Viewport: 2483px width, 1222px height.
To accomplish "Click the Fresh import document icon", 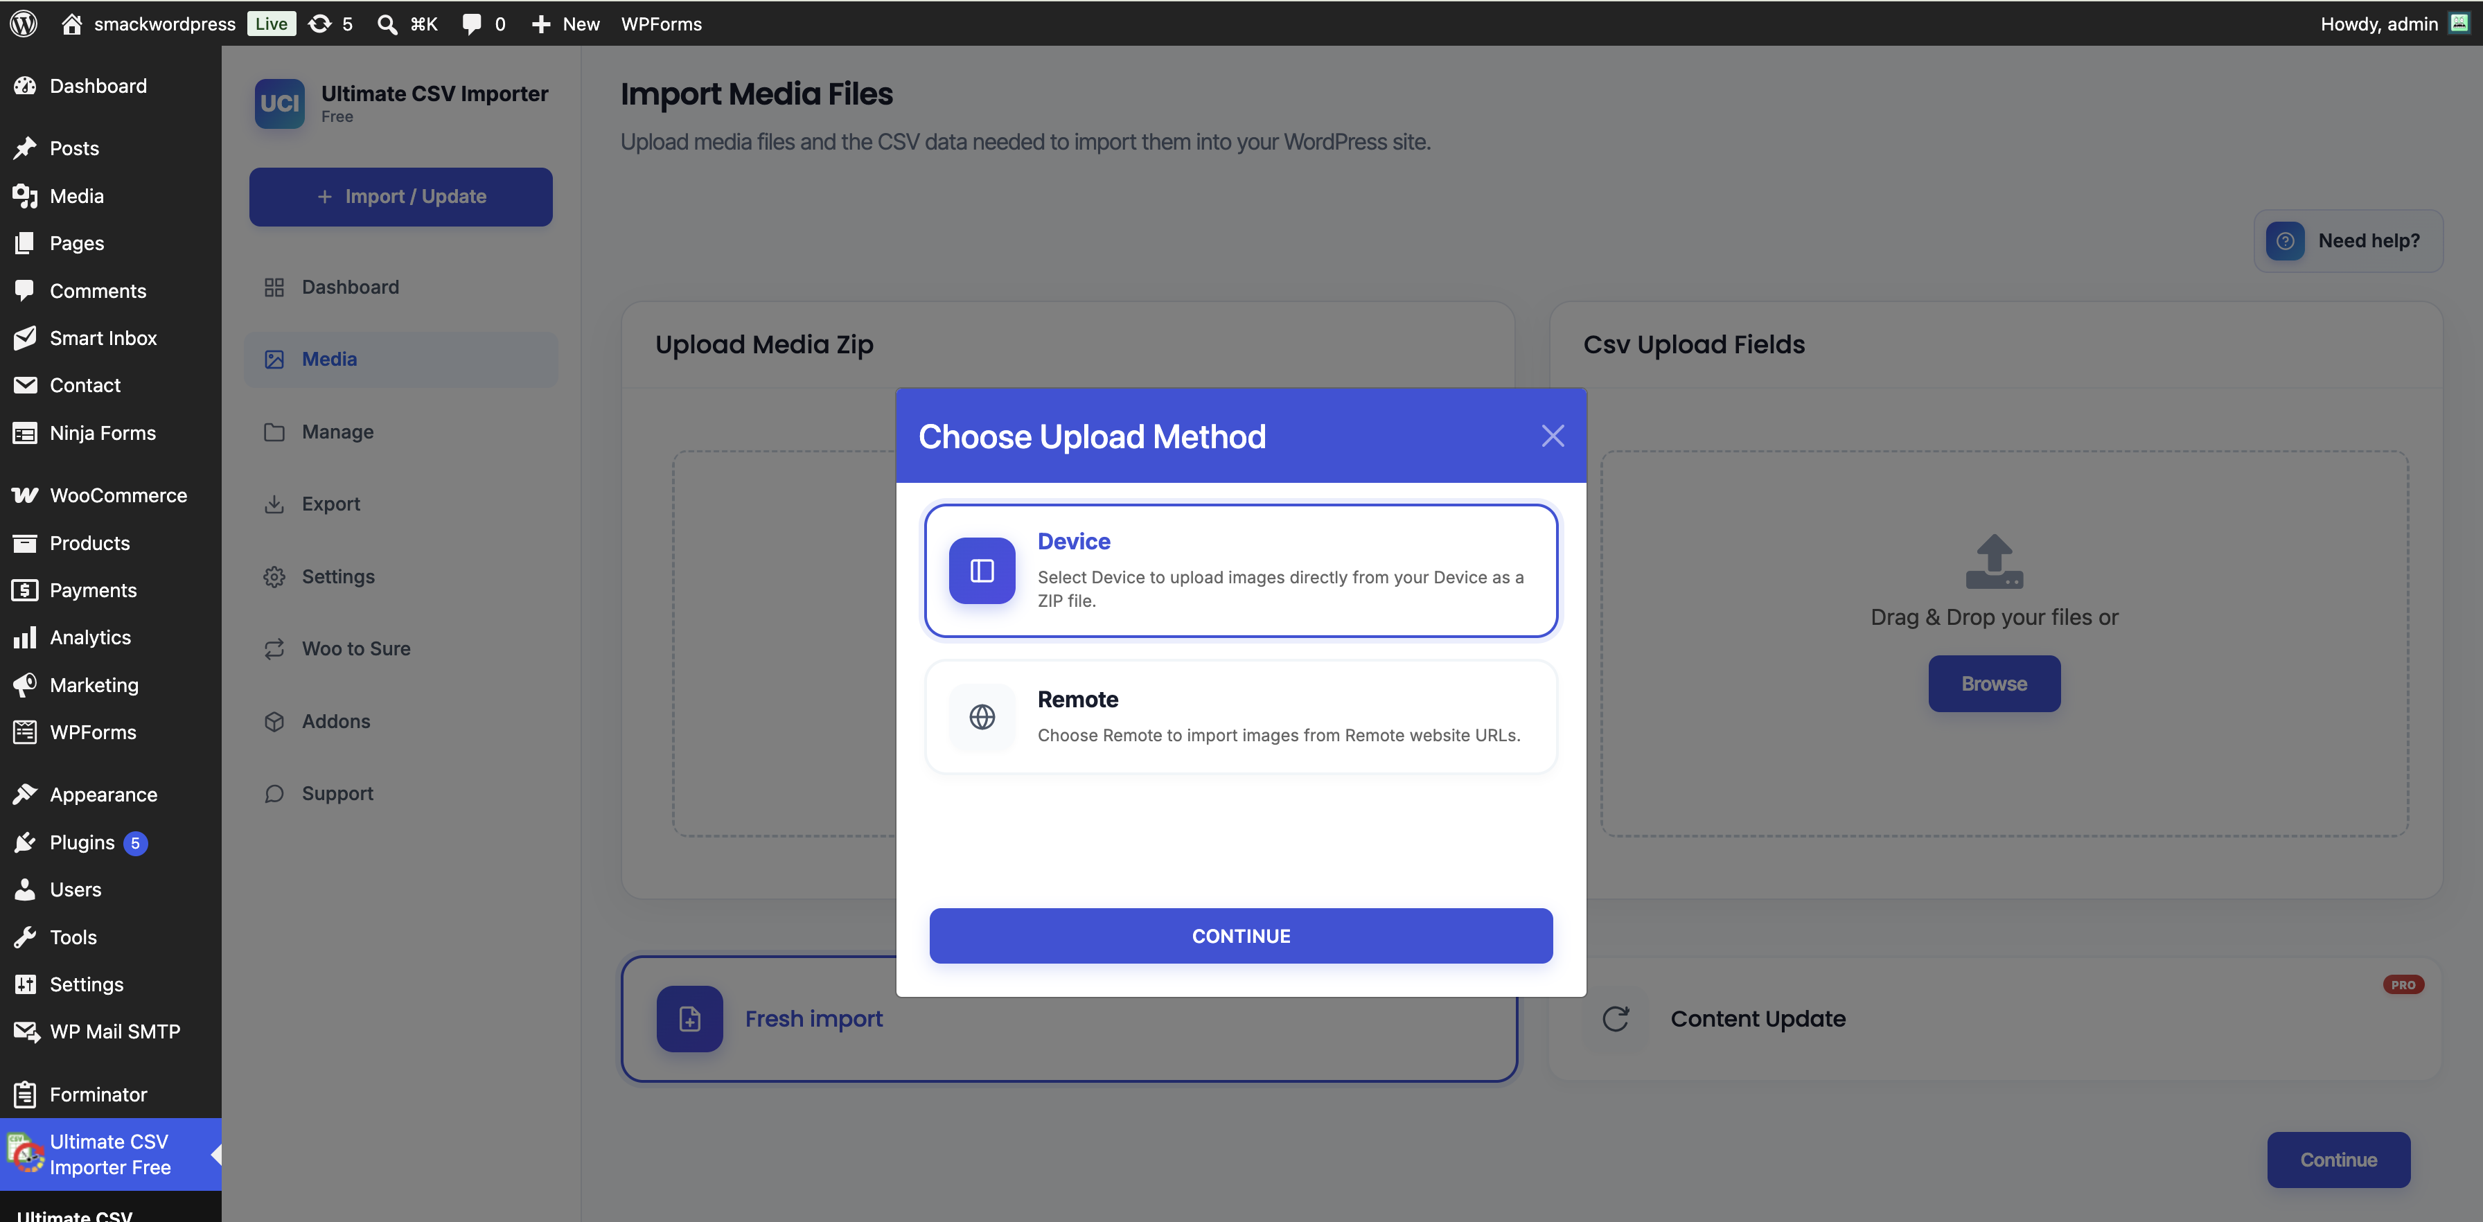I will pos(690,1018).
